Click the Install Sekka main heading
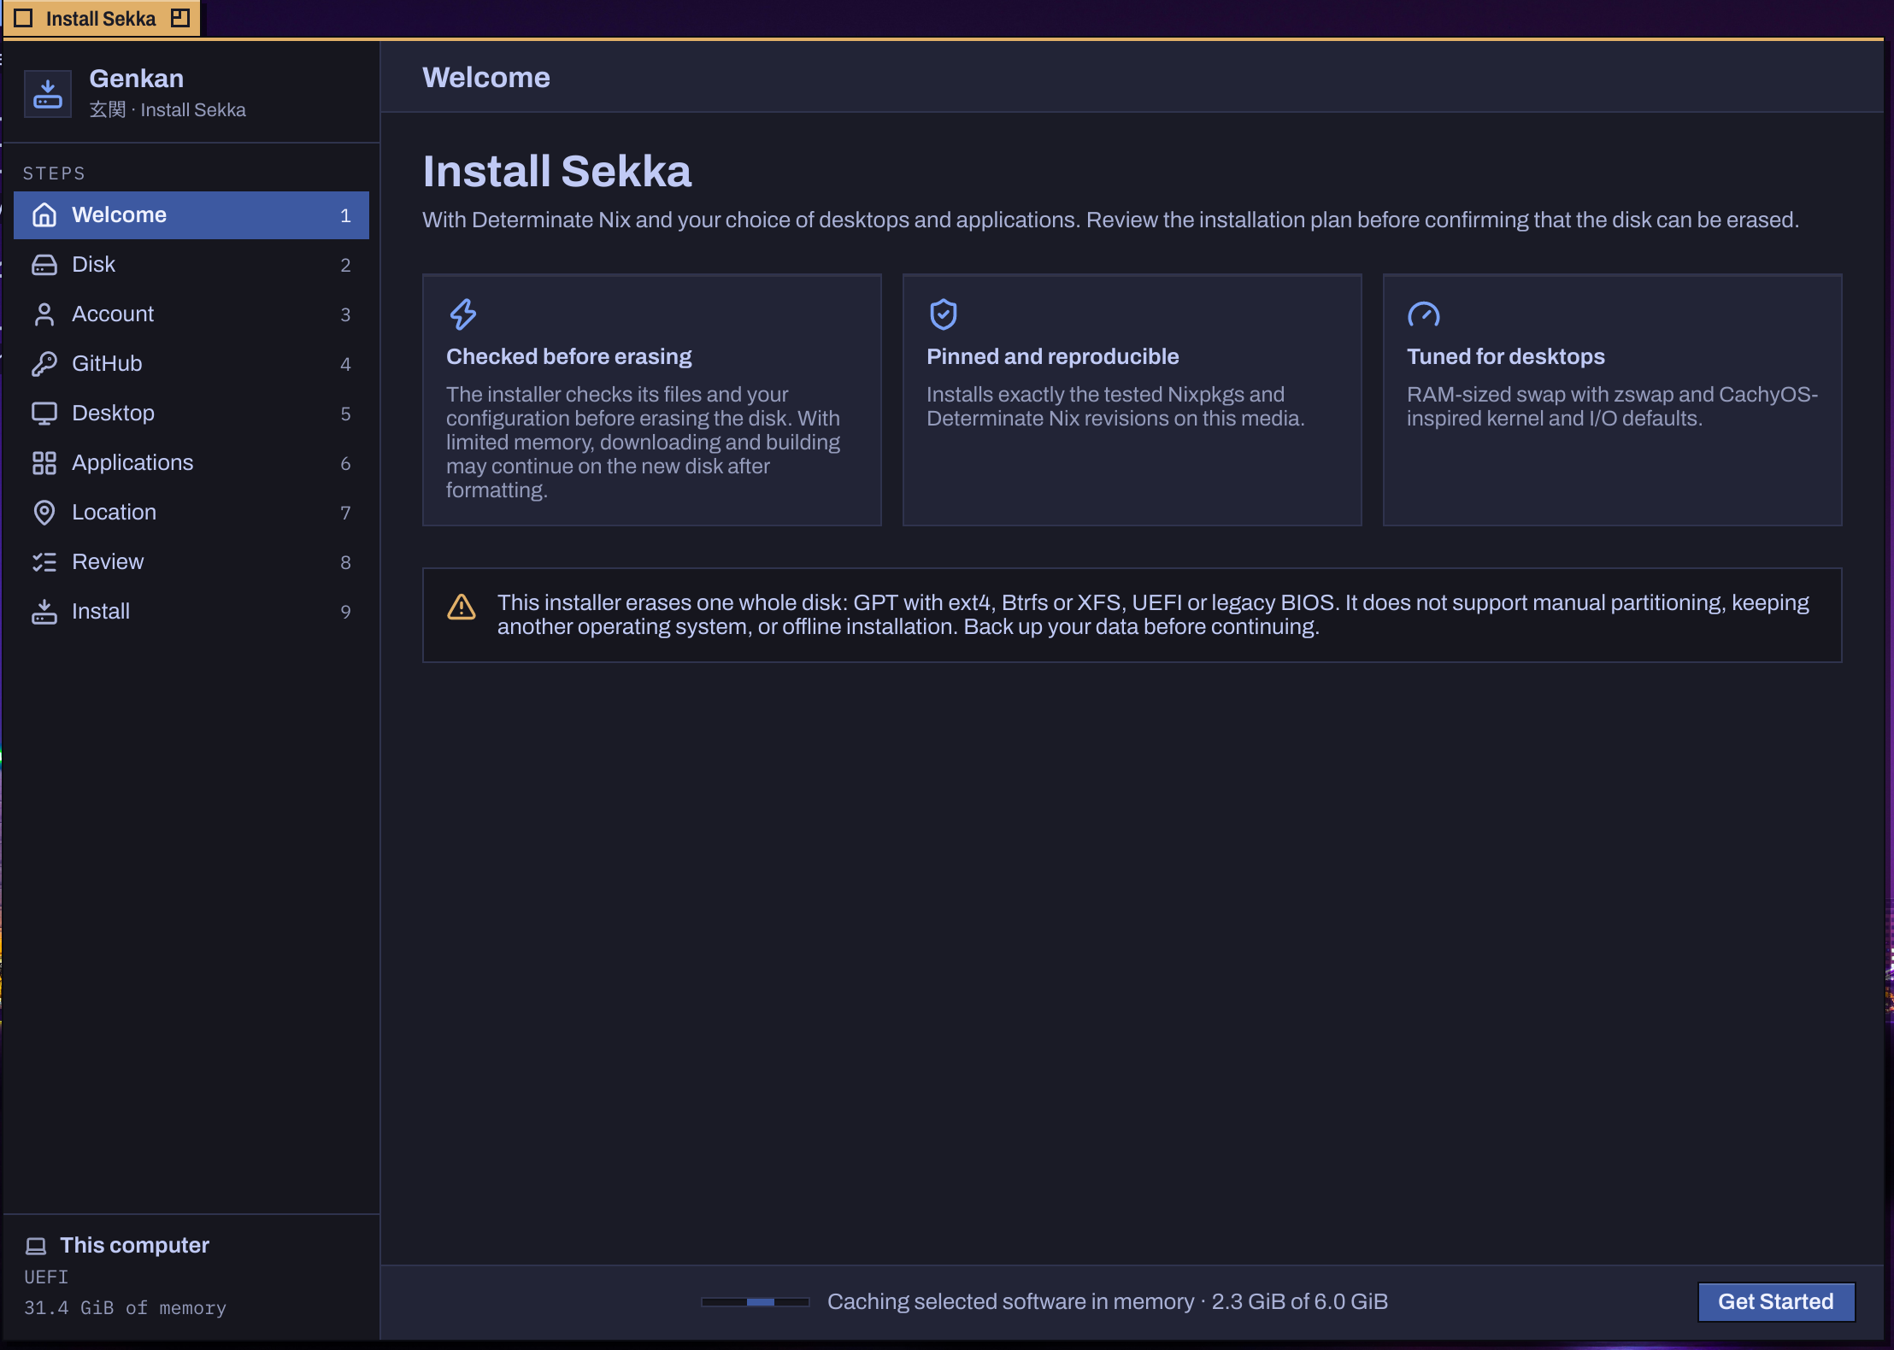Viewport: 1894px width, 1350px height. 557,171
